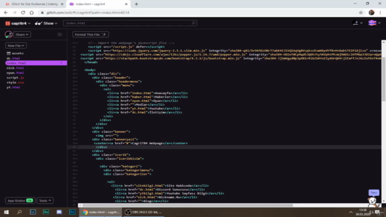This screenshot has width=386, height=217.
Task: Open the nick.html file
Action: click(x=15, y=68)
